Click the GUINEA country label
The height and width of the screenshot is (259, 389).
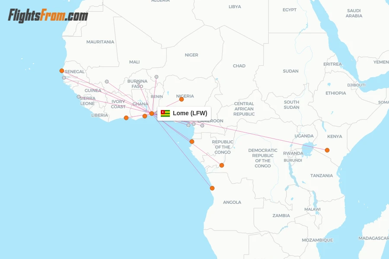tap(93, 91)
